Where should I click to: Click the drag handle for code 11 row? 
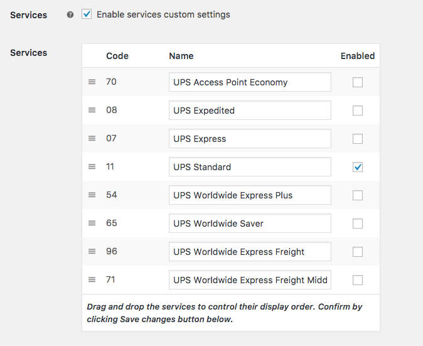coord(92,166)
